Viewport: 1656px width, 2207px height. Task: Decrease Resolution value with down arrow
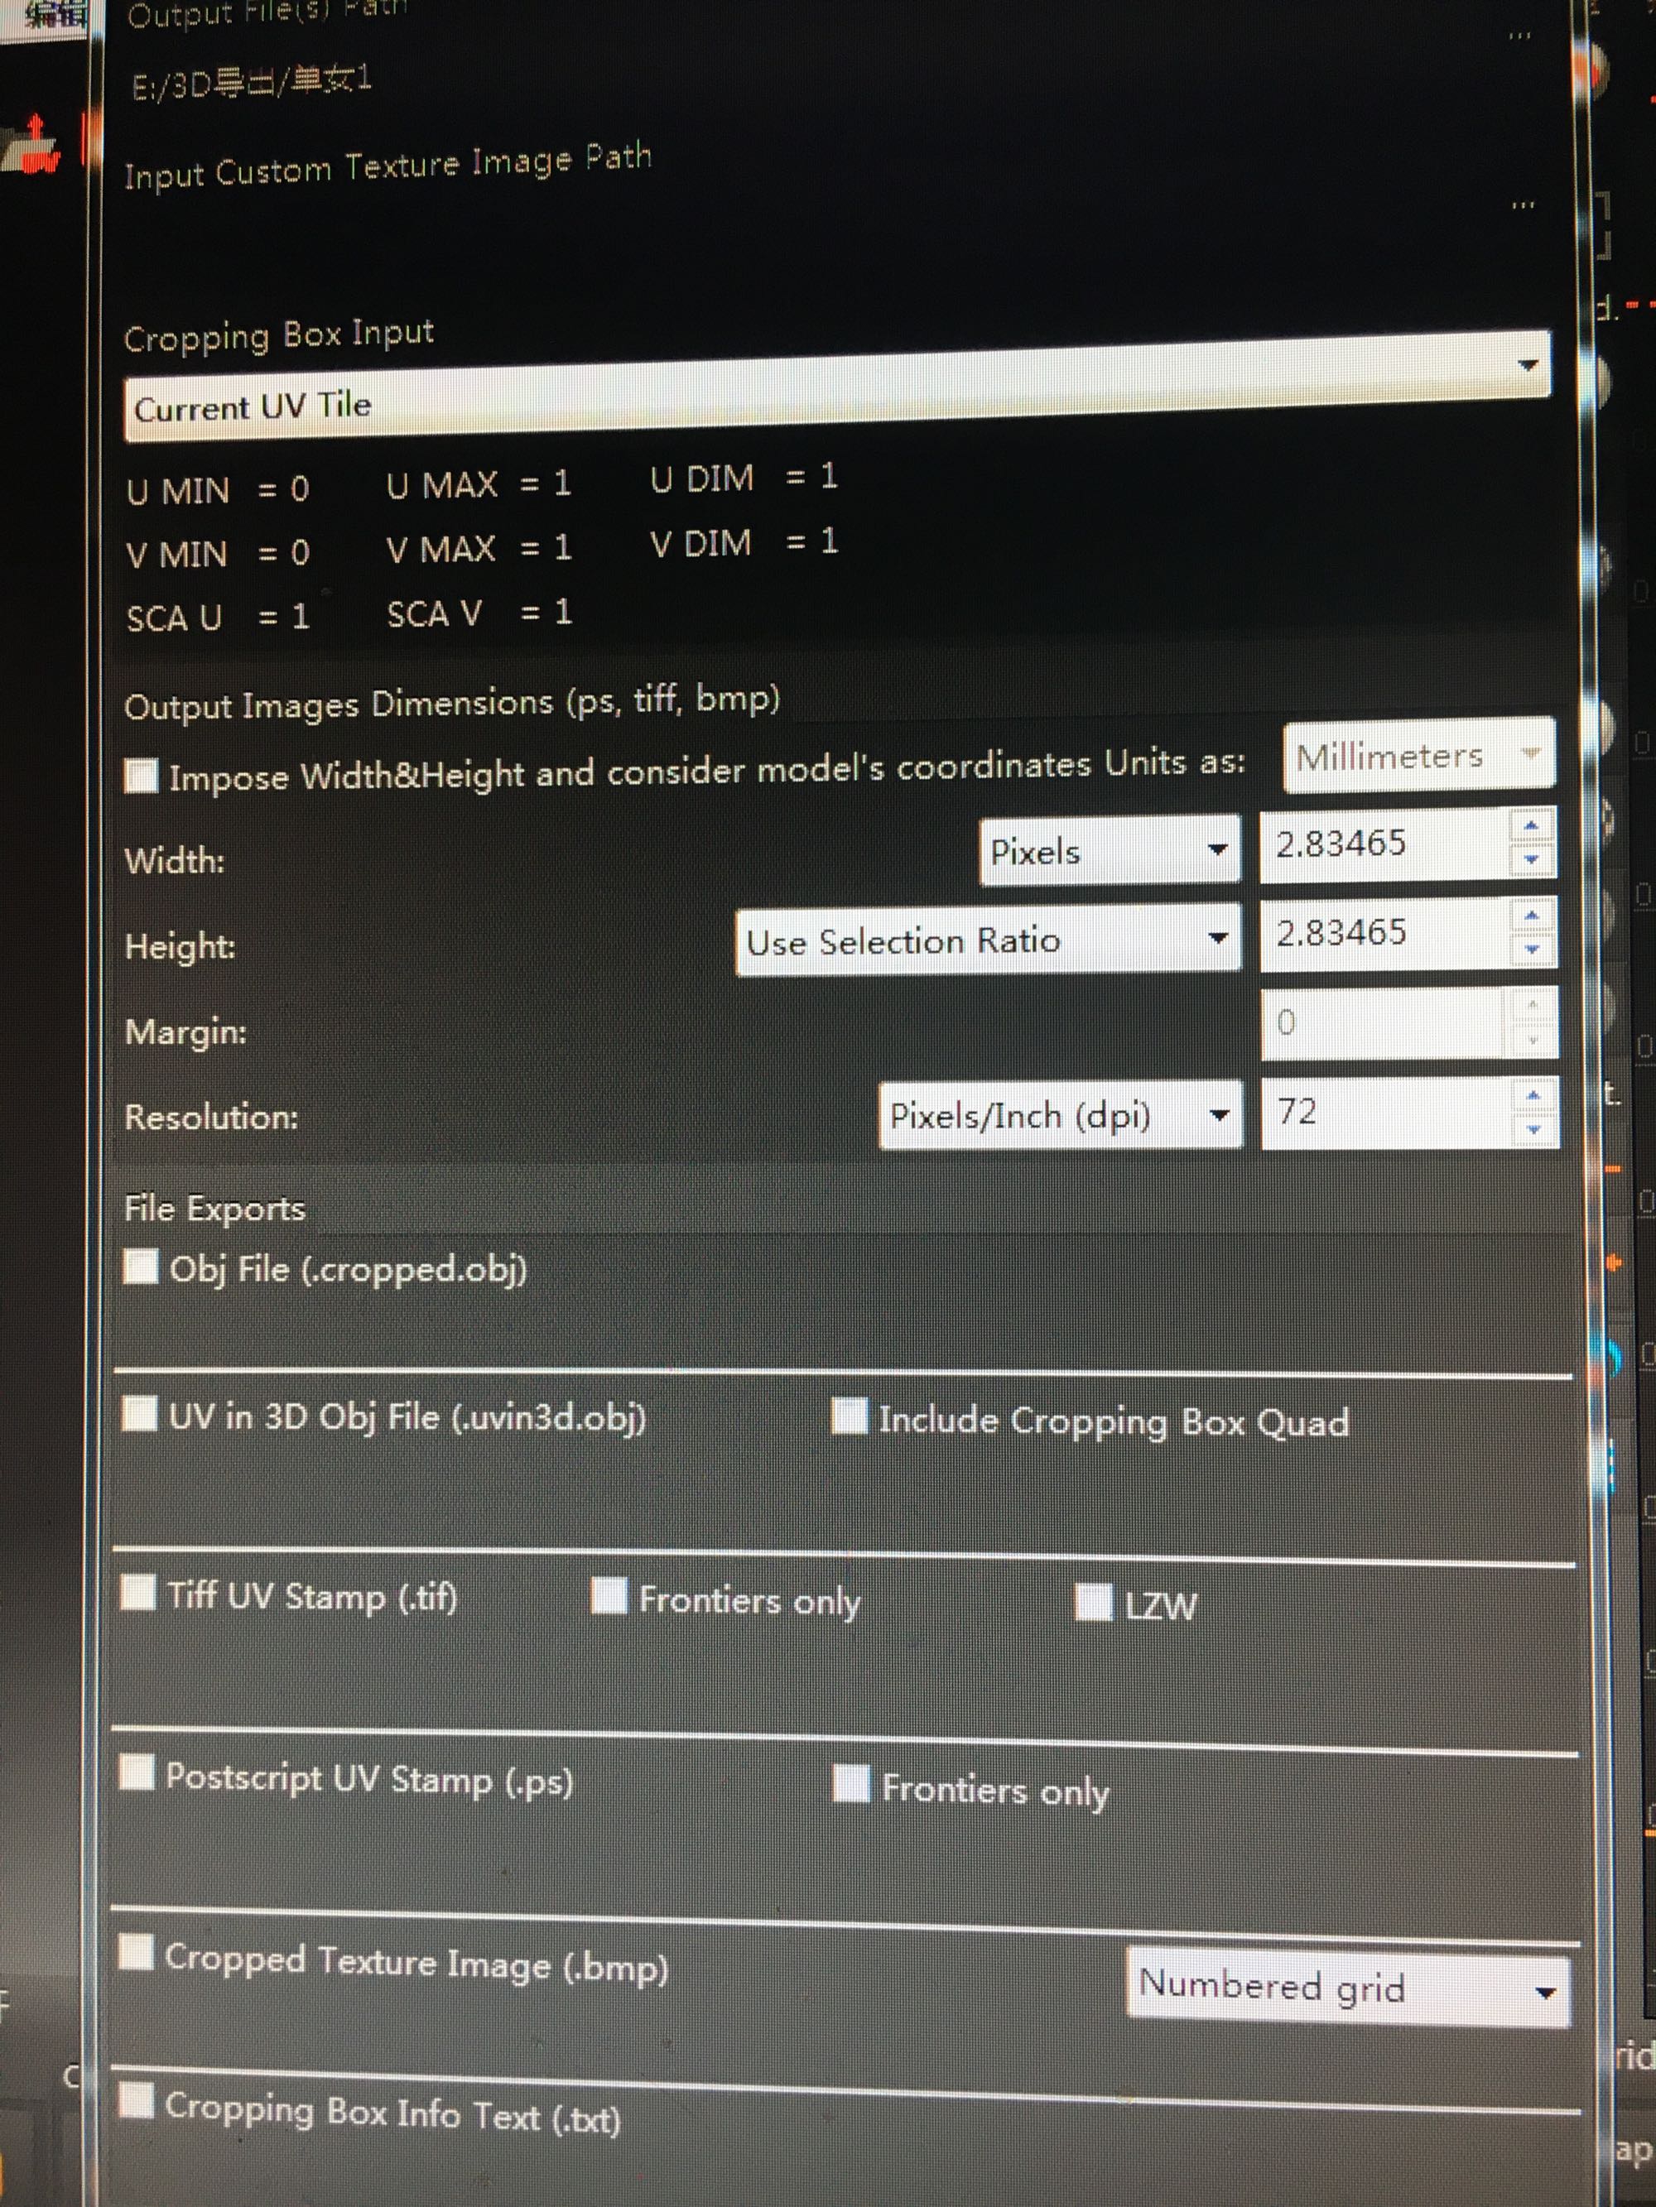(1533, 1129)
